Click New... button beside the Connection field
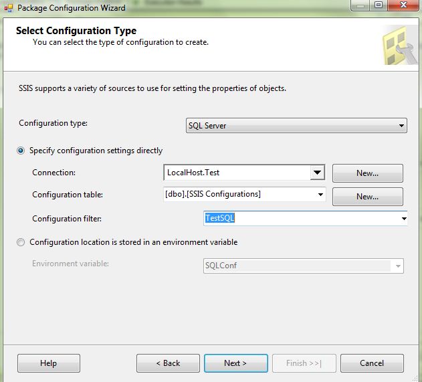The height and width of the screenshot is (382, 422). [367, 173]
